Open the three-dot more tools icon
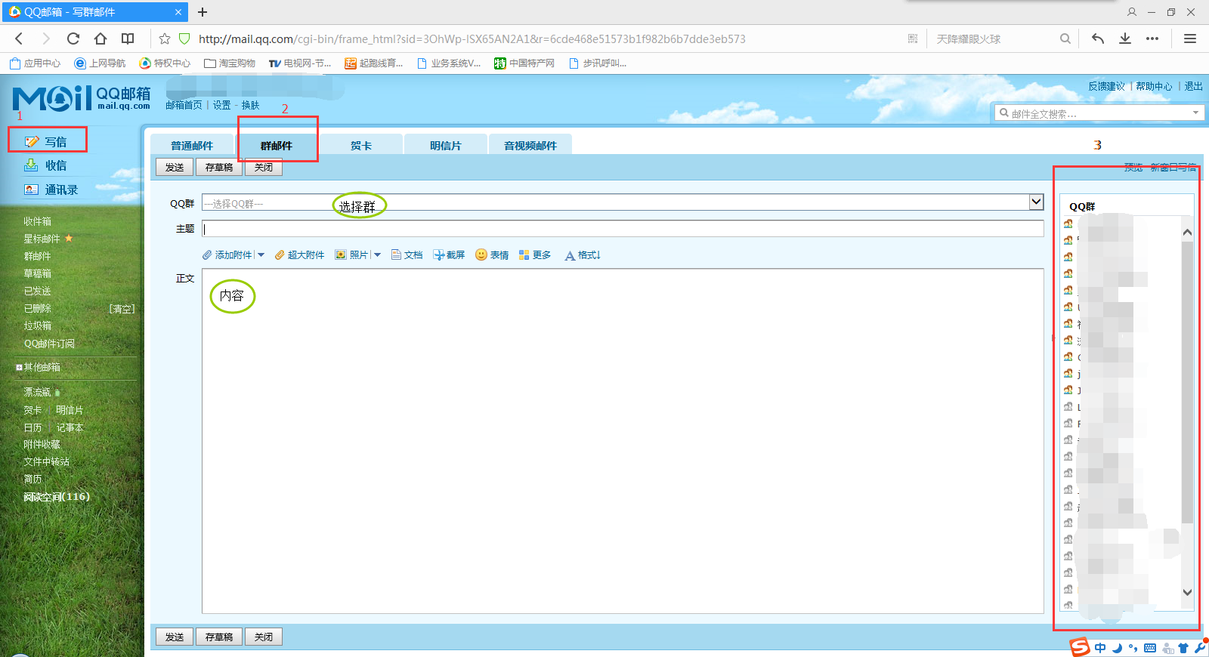Image resolution: width=1209 pixels, height=657 pixels. pos(1152,39)
